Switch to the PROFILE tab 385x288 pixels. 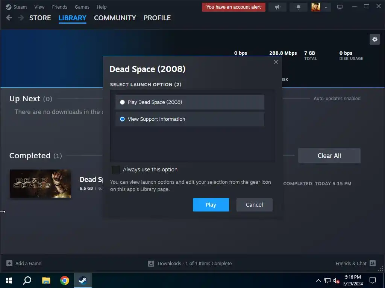157,18
